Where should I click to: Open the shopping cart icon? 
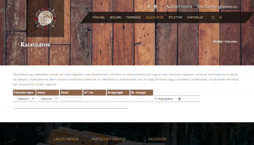[220, 17]
